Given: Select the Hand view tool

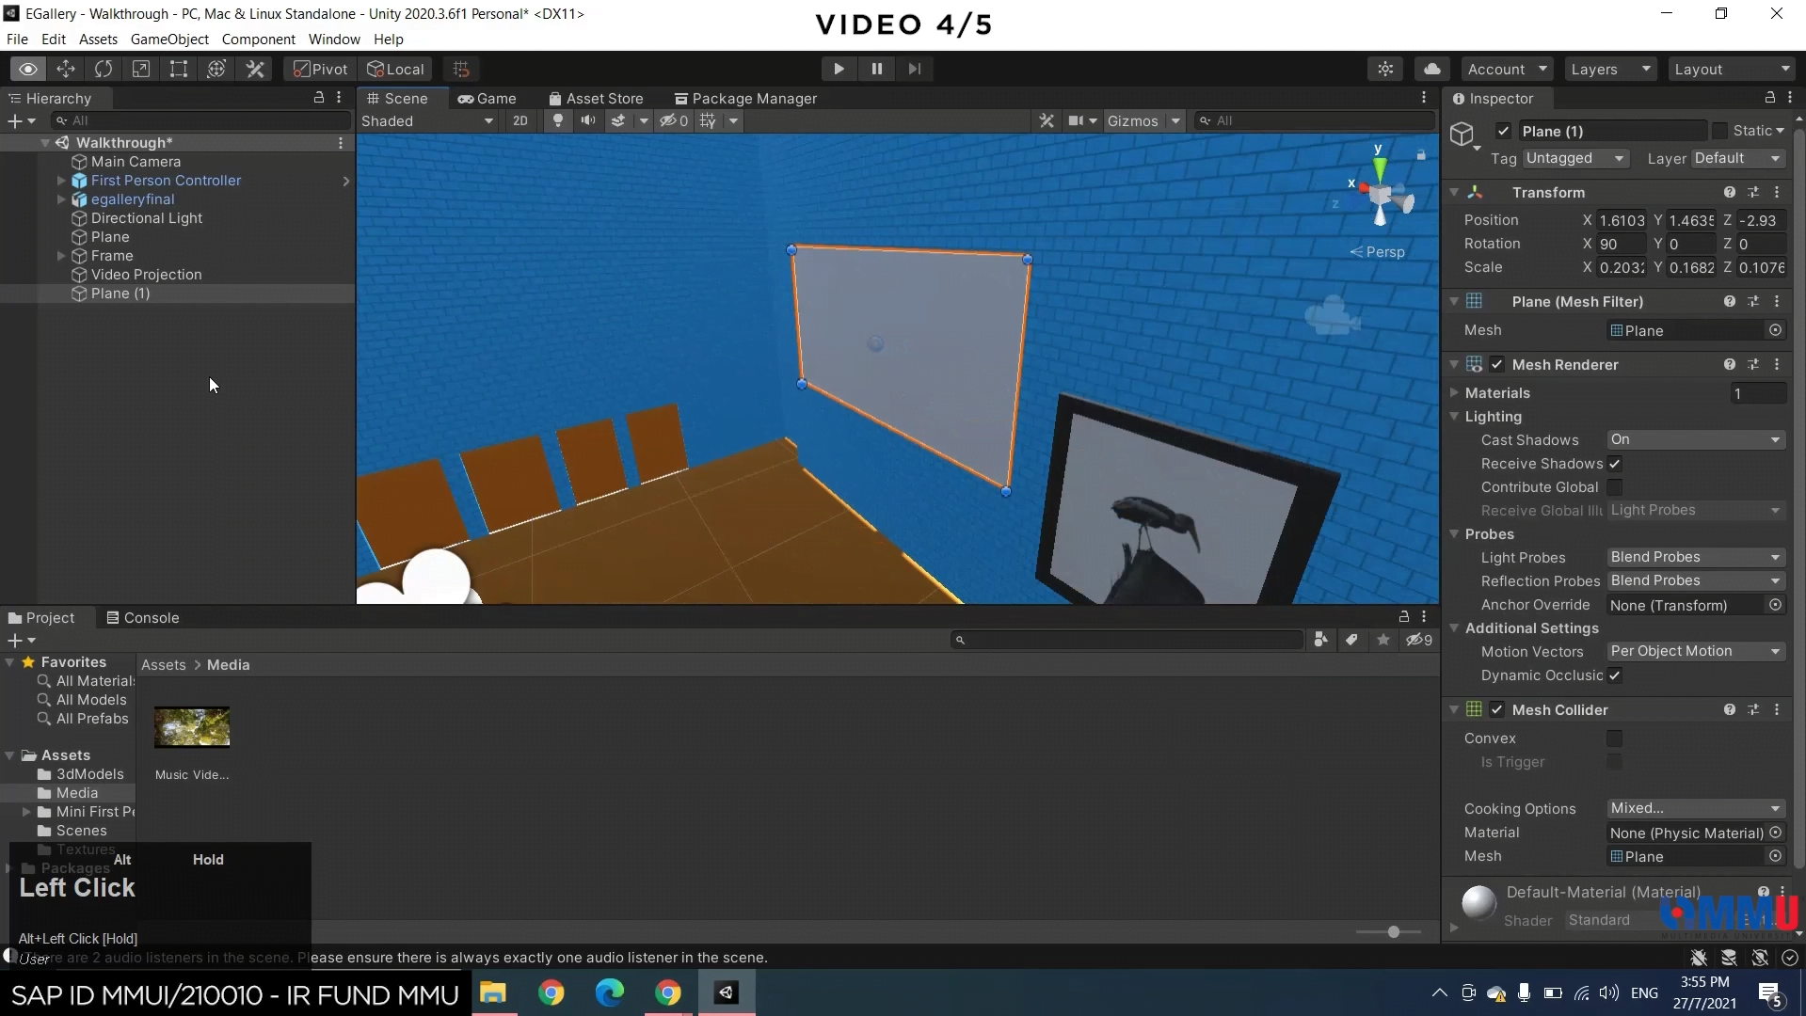Looking at the screenshot, I should tap(28, 69).
